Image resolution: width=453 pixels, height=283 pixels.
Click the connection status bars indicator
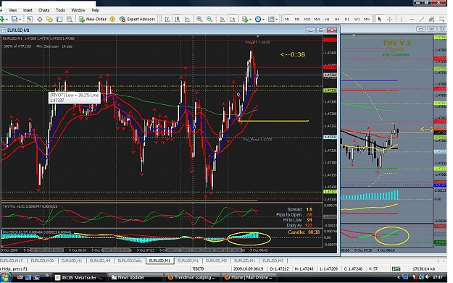pyautogui.click(x=396, y=269)
